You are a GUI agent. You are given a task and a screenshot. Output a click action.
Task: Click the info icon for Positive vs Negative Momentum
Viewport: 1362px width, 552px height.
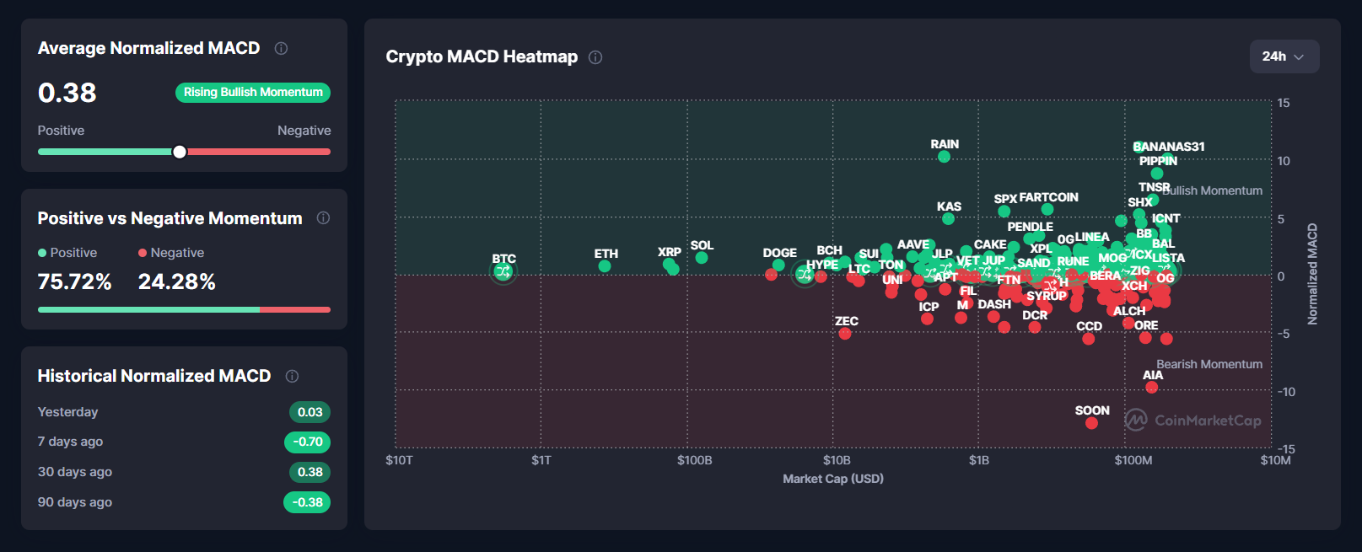click(x=323, y=217)
